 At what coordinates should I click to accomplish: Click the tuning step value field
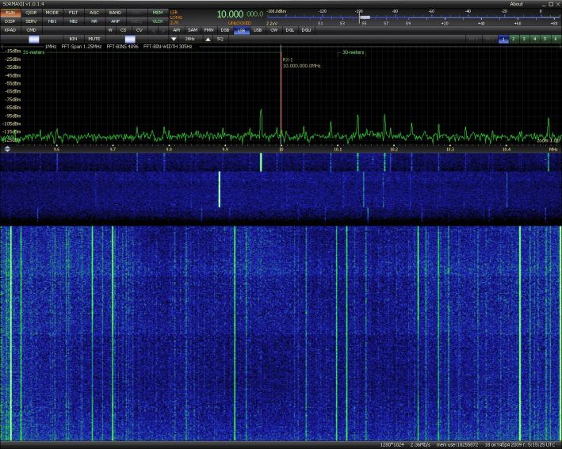(190, 39)
